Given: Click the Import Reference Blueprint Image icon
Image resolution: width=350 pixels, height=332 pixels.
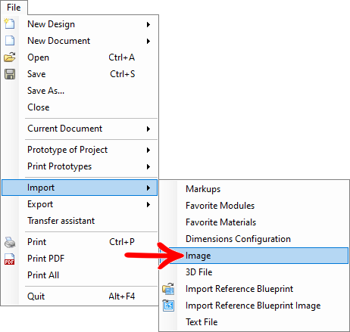Looking at the screenshot, I should click(x=168, y=306).
